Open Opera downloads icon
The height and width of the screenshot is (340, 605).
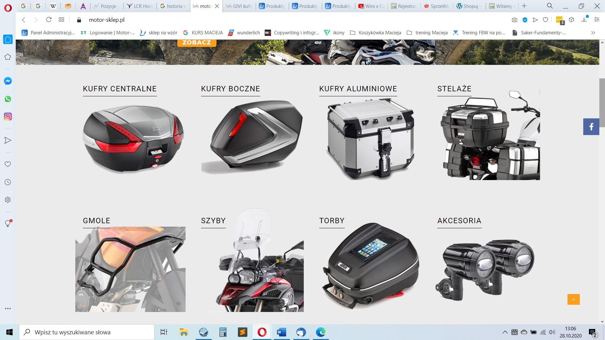584,20
